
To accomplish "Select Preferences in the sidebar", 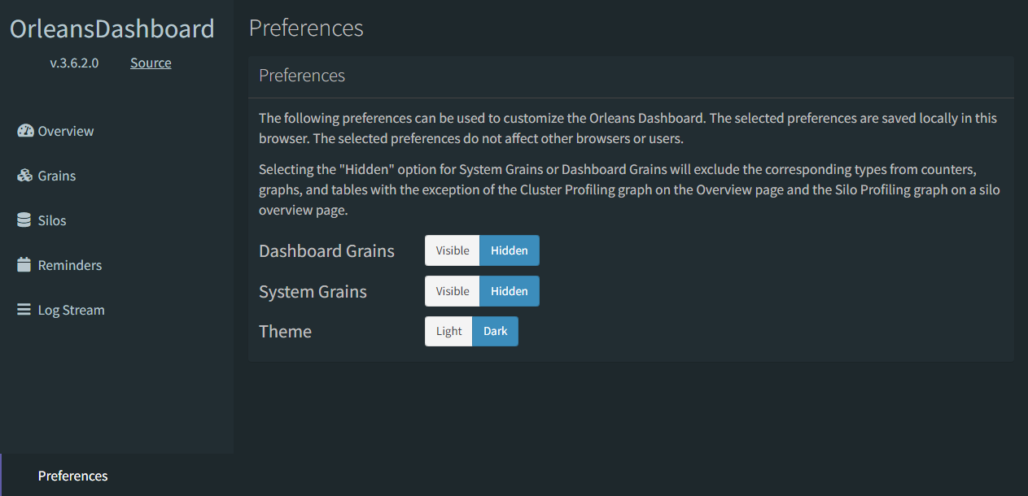I will [x=116, y=476].
